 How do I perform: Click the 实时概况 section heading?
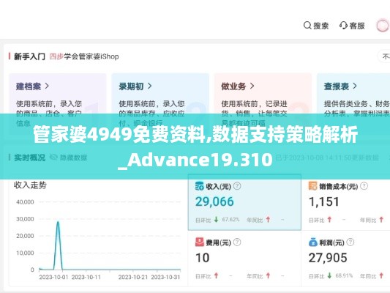tap(29, 157)
